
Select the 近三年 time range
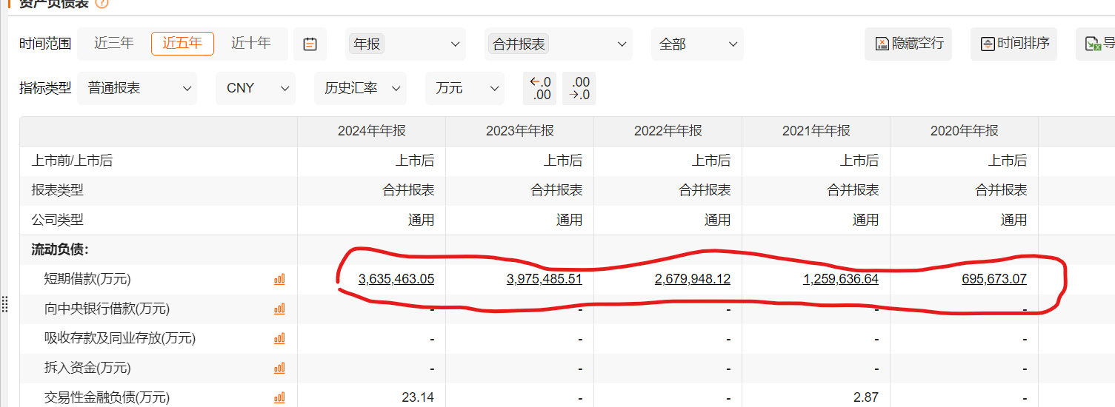[x=113, y=44]
